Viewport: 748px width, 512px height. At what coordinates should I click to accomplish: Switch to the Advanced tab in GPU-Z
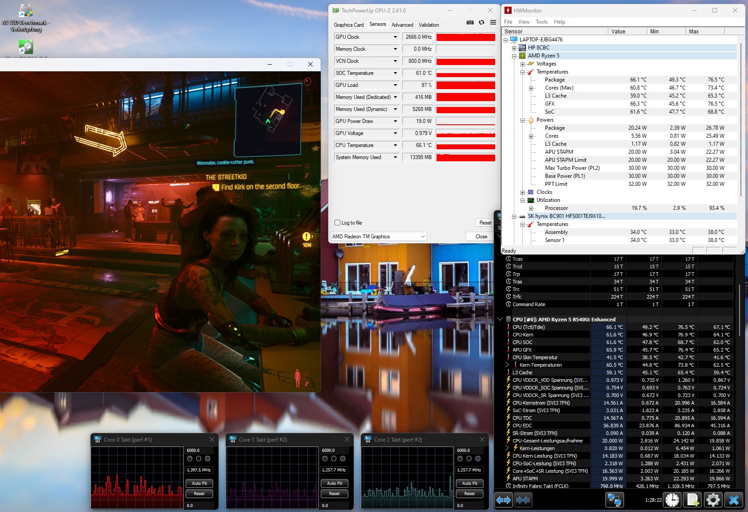(x=402, y=25)
